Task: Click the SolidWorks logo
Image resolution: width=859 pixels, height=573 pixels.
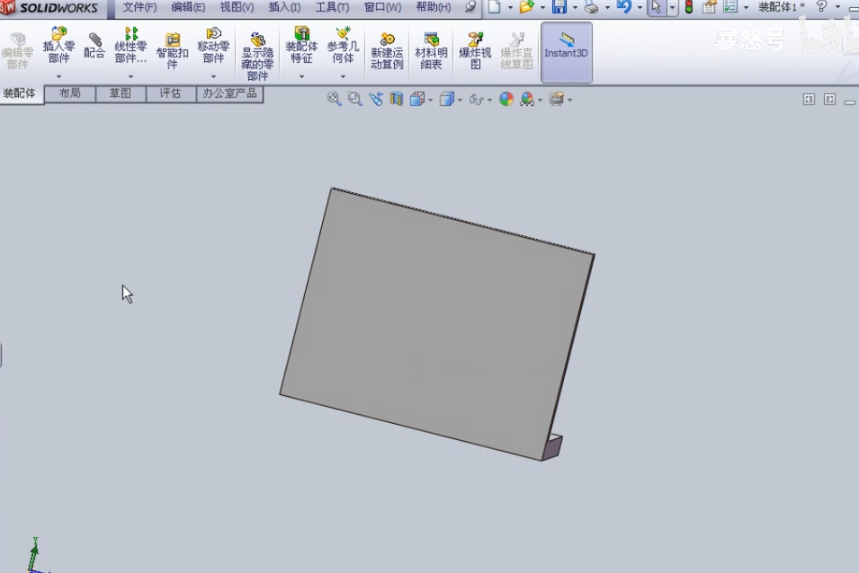Action: (x=50, y=8)
